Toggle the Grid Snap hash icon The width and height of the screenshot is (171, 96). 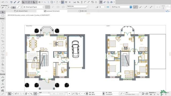40,2
